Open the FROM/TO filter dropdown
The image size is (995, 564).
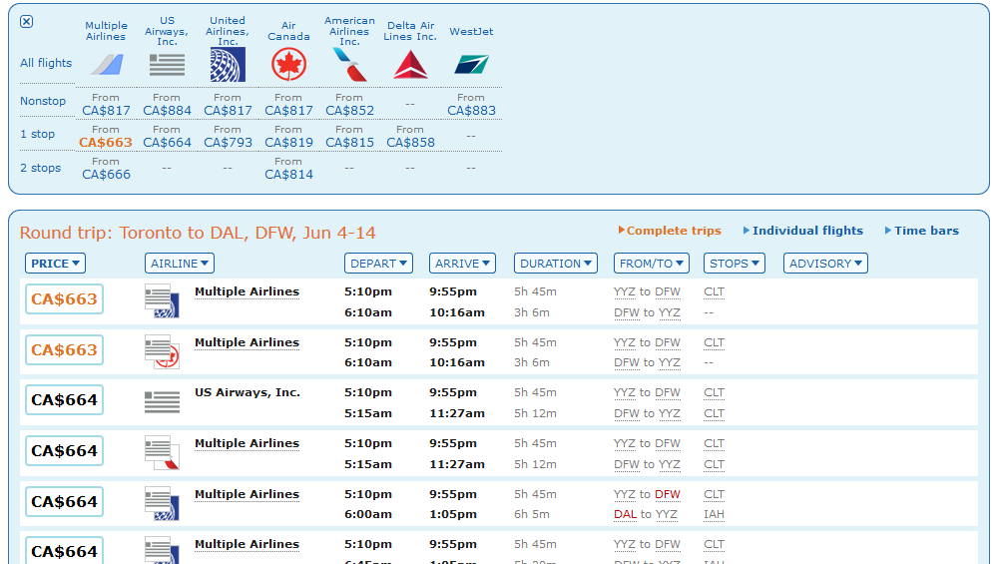(x=651, y=264)
